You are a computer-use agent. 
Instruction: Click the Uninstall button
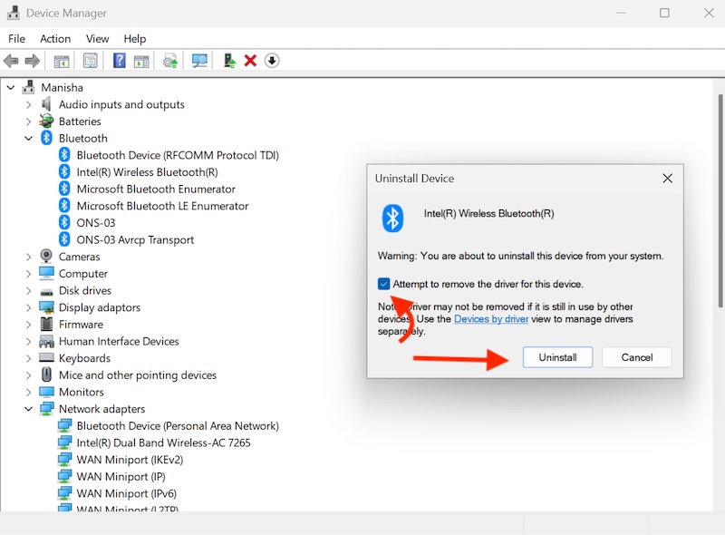click(557, 357)
